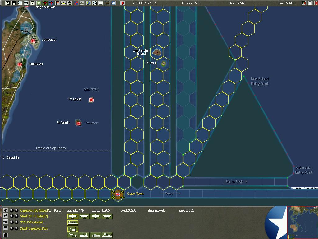Click the red plane on blue icon
Viewport: 318px width, 239px height.
(51, 3)
